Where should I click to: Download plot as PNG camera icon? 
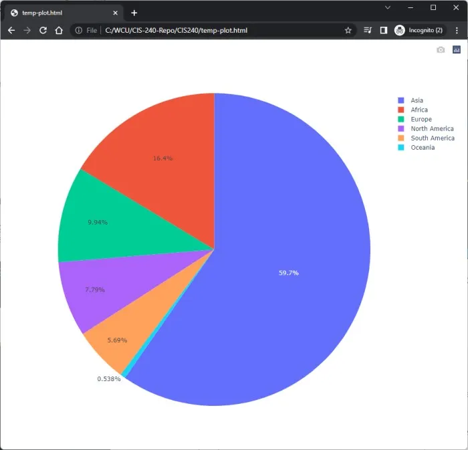click(441, 50)
